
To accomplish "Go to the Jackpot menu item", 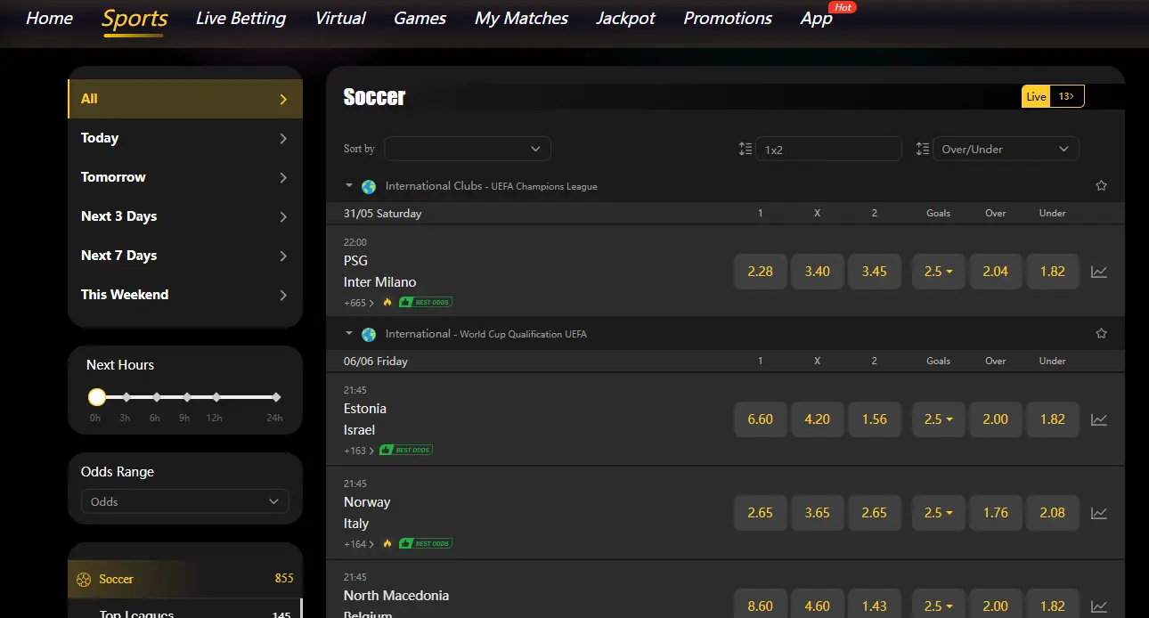I will tap(625, 19).
